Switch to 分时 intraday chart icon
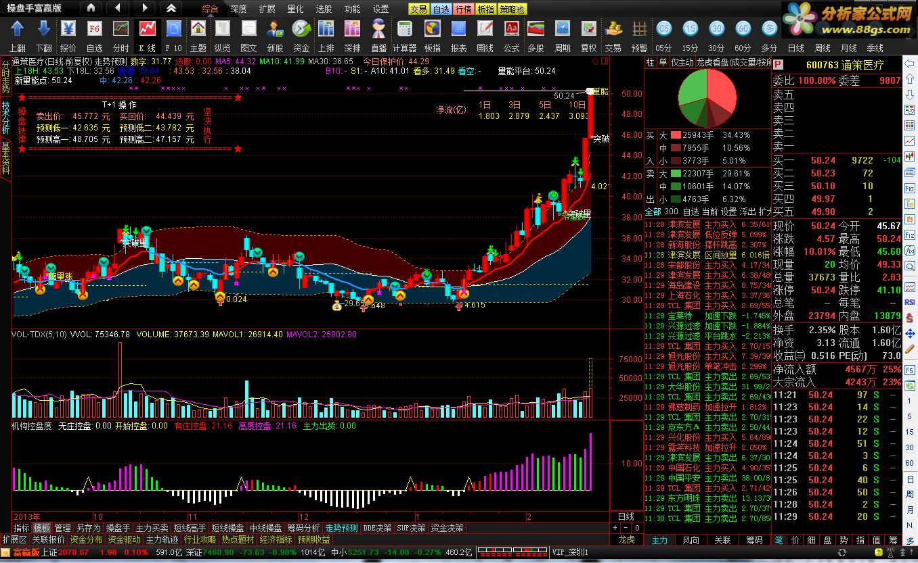 tap(121, 29)
